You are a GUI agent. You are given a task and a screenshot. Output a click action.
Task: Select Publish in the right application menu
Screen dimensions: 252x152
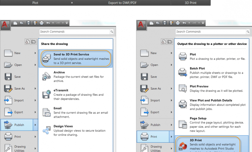point(155,125)
